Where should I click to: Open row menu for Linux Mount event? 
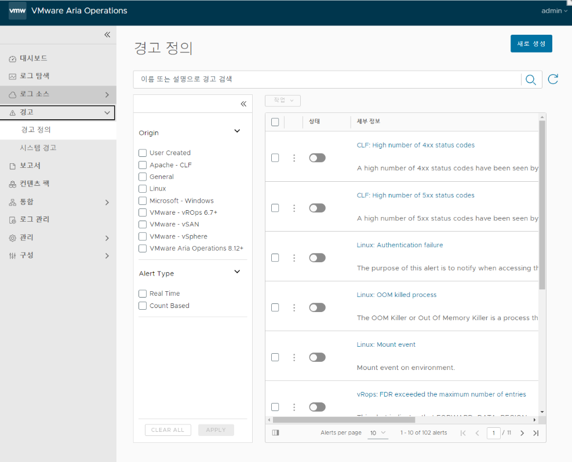point(294,357)
